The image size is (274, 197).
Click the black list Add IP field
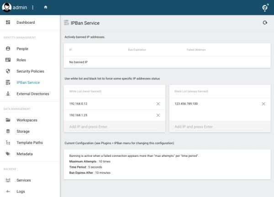coord(220,127)
